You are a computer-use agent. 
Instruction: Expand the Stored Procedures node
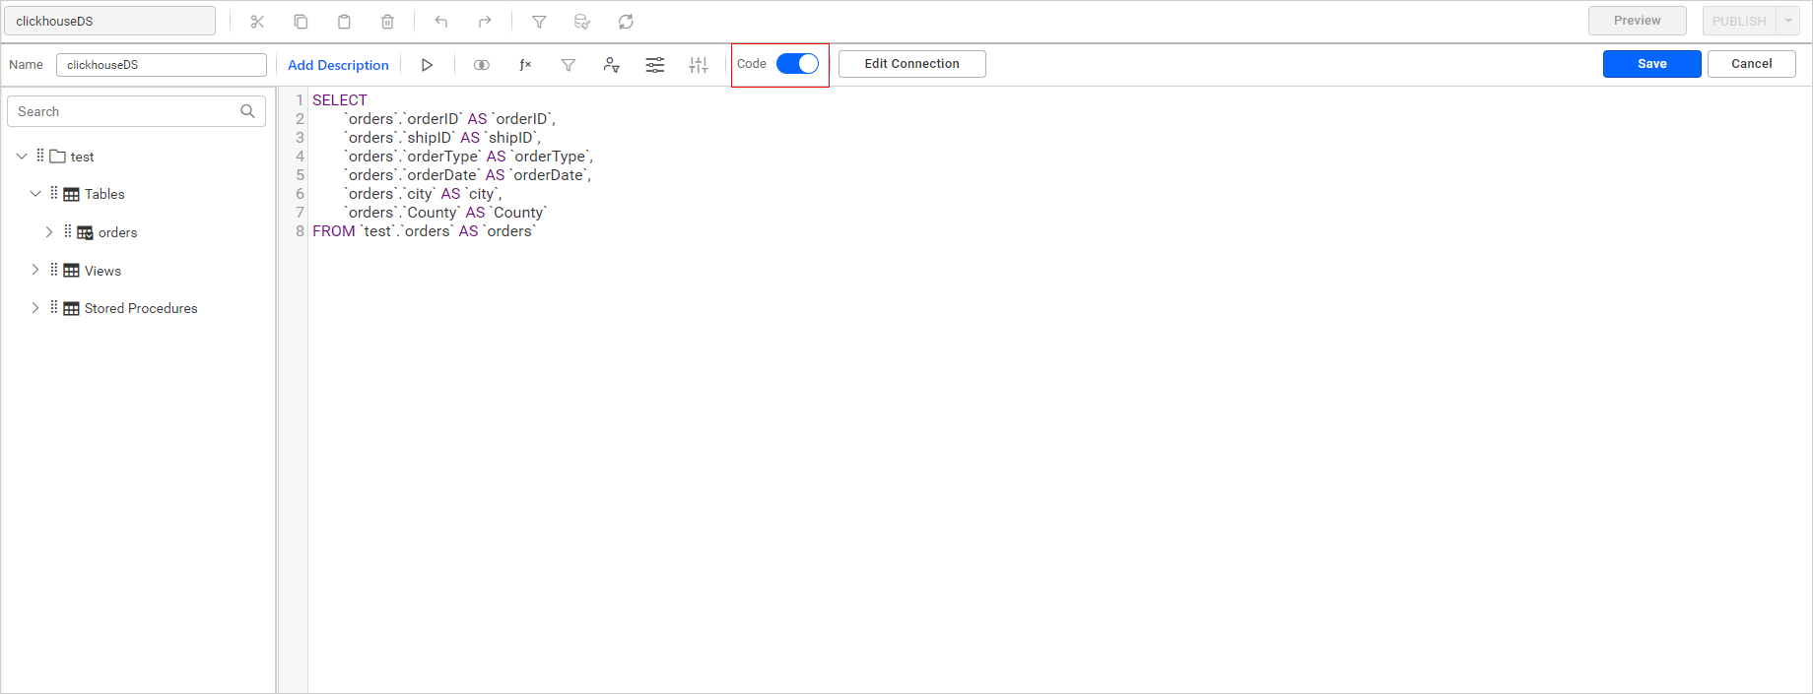click(35, 308)
